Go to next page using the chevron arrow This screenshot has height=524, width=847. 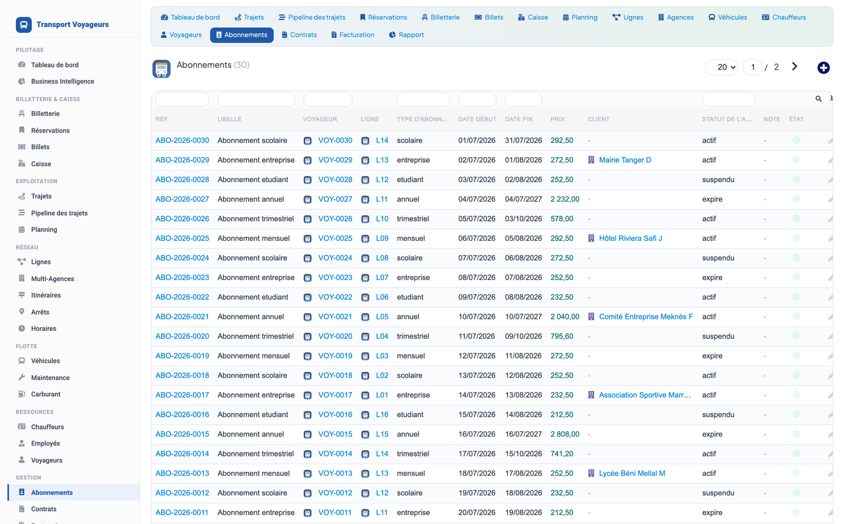[x=794, y=67]
